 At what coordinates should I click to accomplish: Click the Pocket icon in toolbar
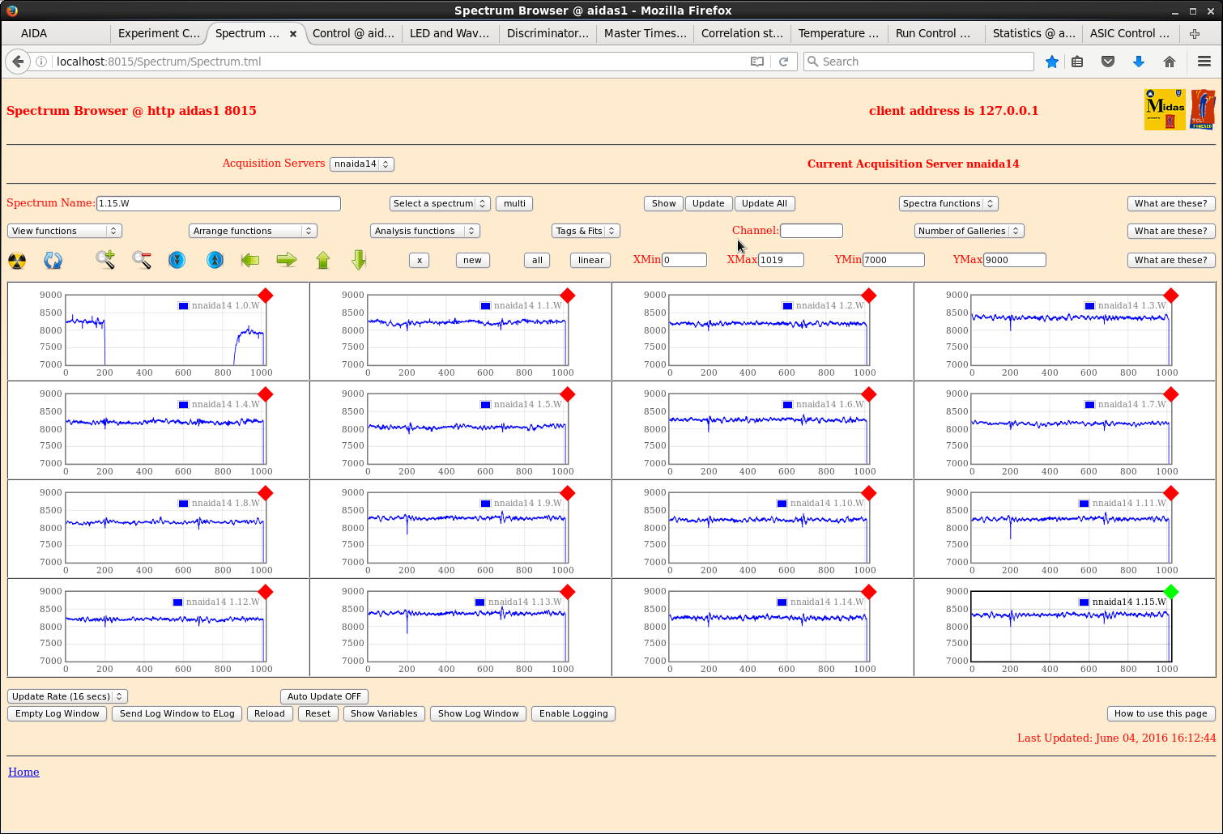coord(1108,62)
